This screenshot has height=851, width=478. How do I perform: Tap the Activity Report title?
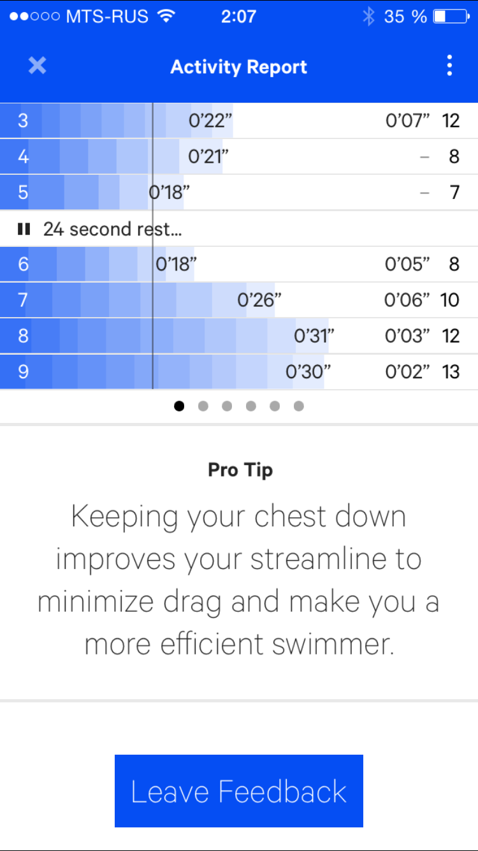pos(239,67)
